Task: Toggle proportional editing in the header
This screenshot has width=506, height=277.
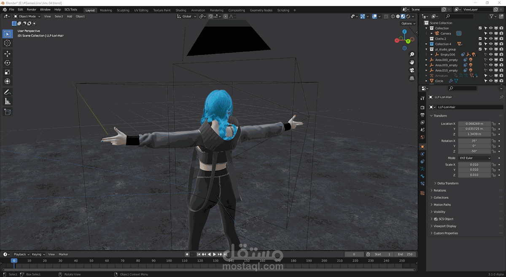Action: (x=226, y=16)
